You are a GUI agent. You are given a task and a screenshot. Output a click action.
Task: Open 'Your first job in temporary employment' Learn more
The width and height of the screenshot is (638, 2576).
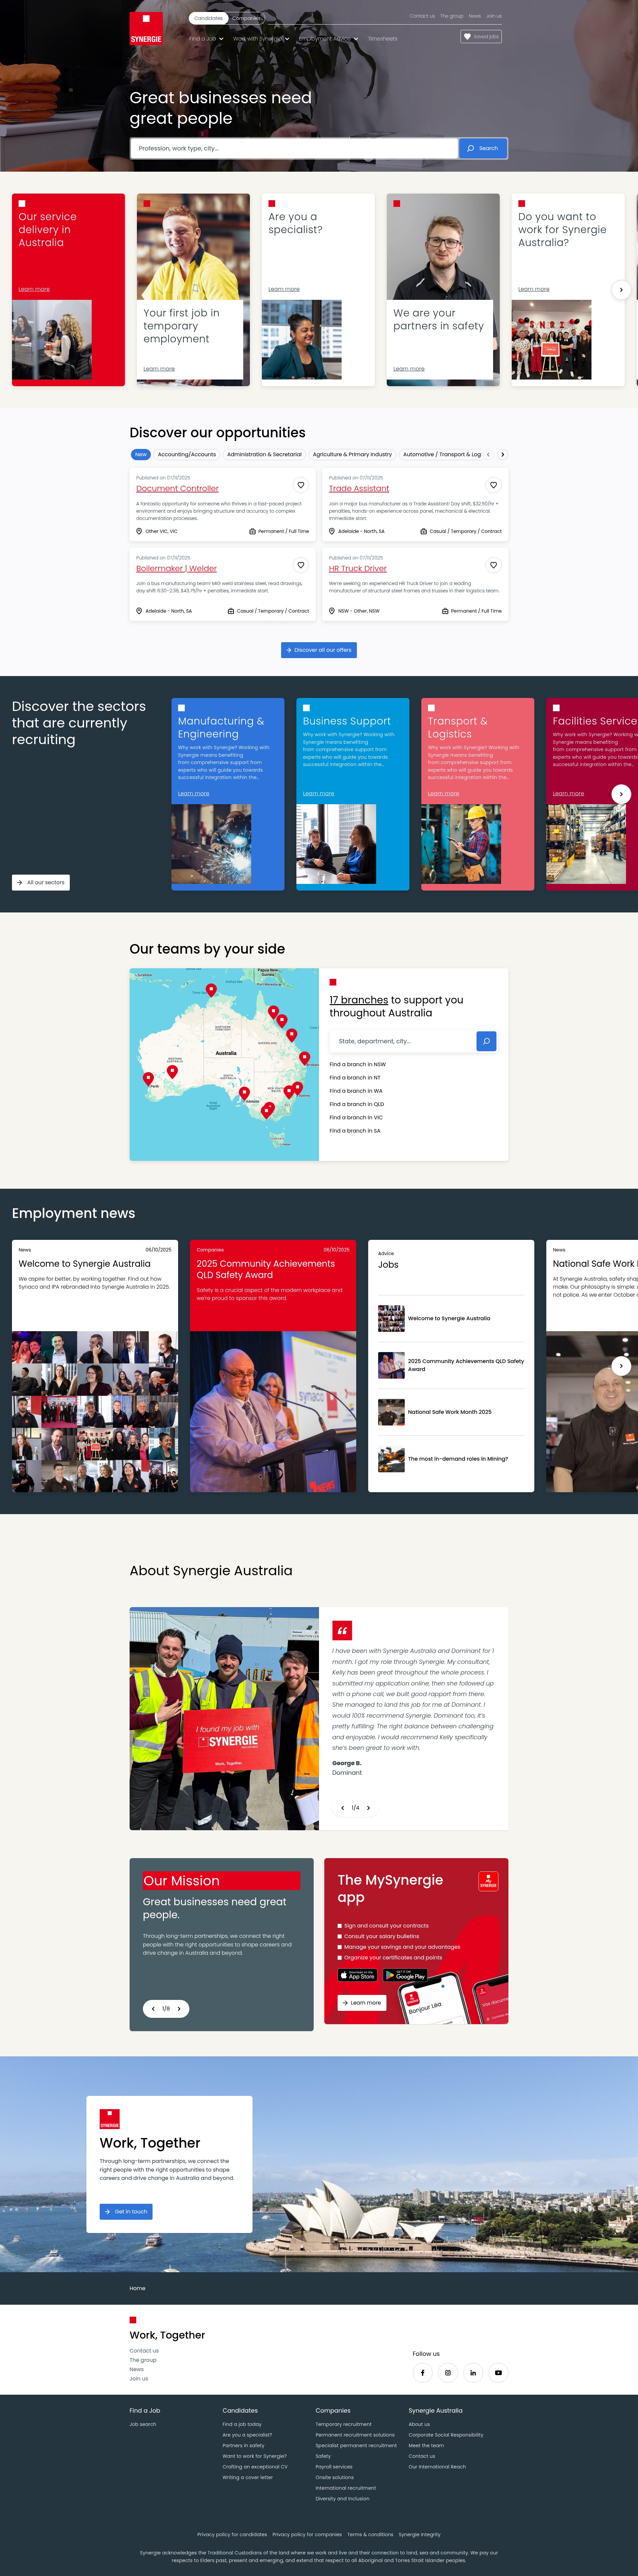159,369
